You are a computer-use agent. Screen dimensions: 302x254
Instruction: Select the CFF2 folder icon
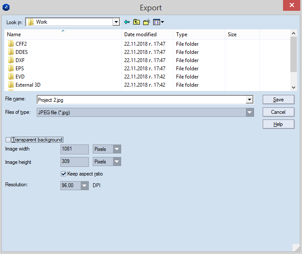click(11, 44)
